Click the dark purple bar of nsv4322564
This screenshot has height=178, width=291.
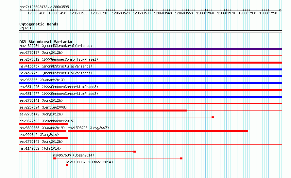[x=150, y=49]
